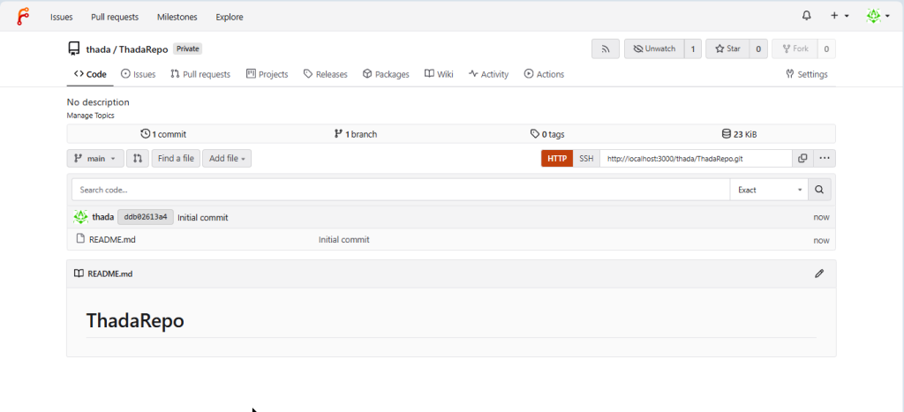904x412 pixels.
Task: Open the create new plus menu
Action: [839, 16]
